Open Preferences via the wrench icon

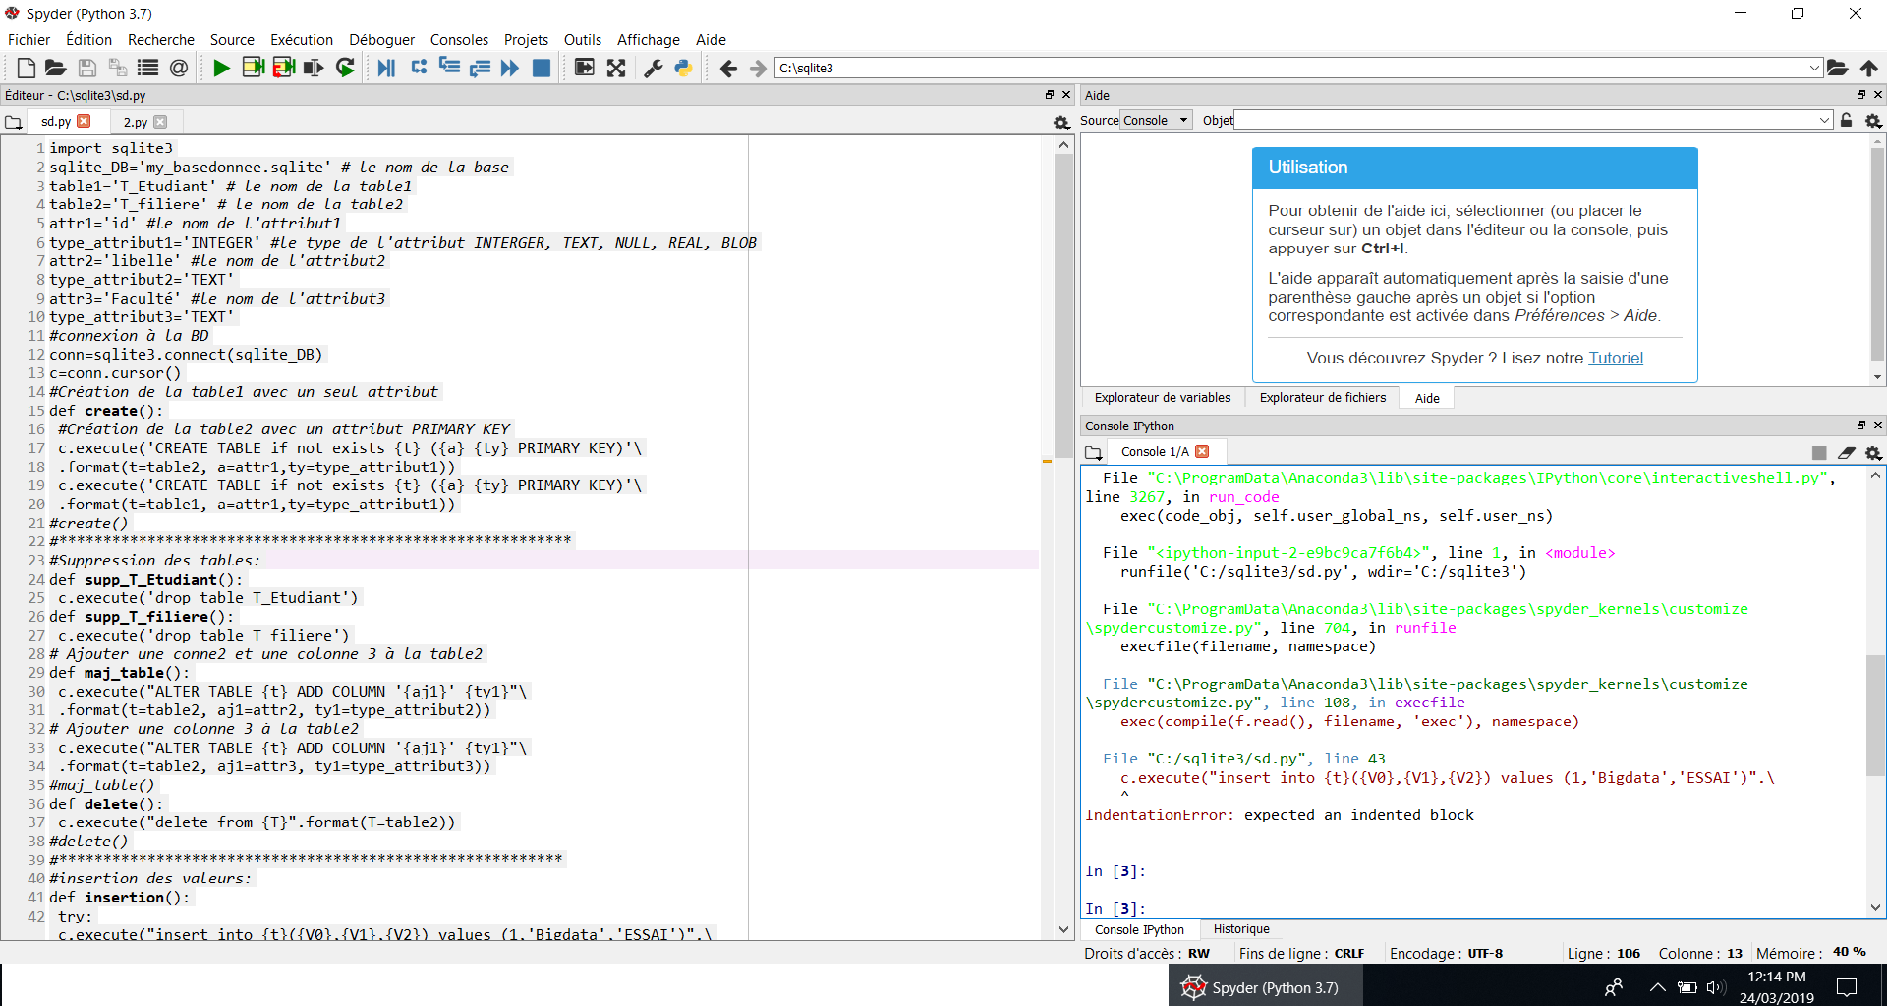click(653, 68)
